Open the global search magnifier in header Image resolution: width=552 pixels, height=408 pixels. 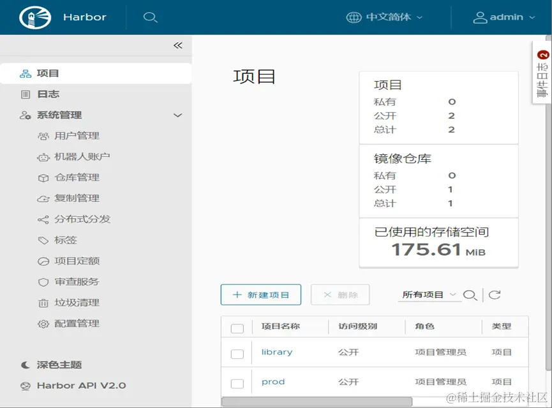click(x=151, y=17)
